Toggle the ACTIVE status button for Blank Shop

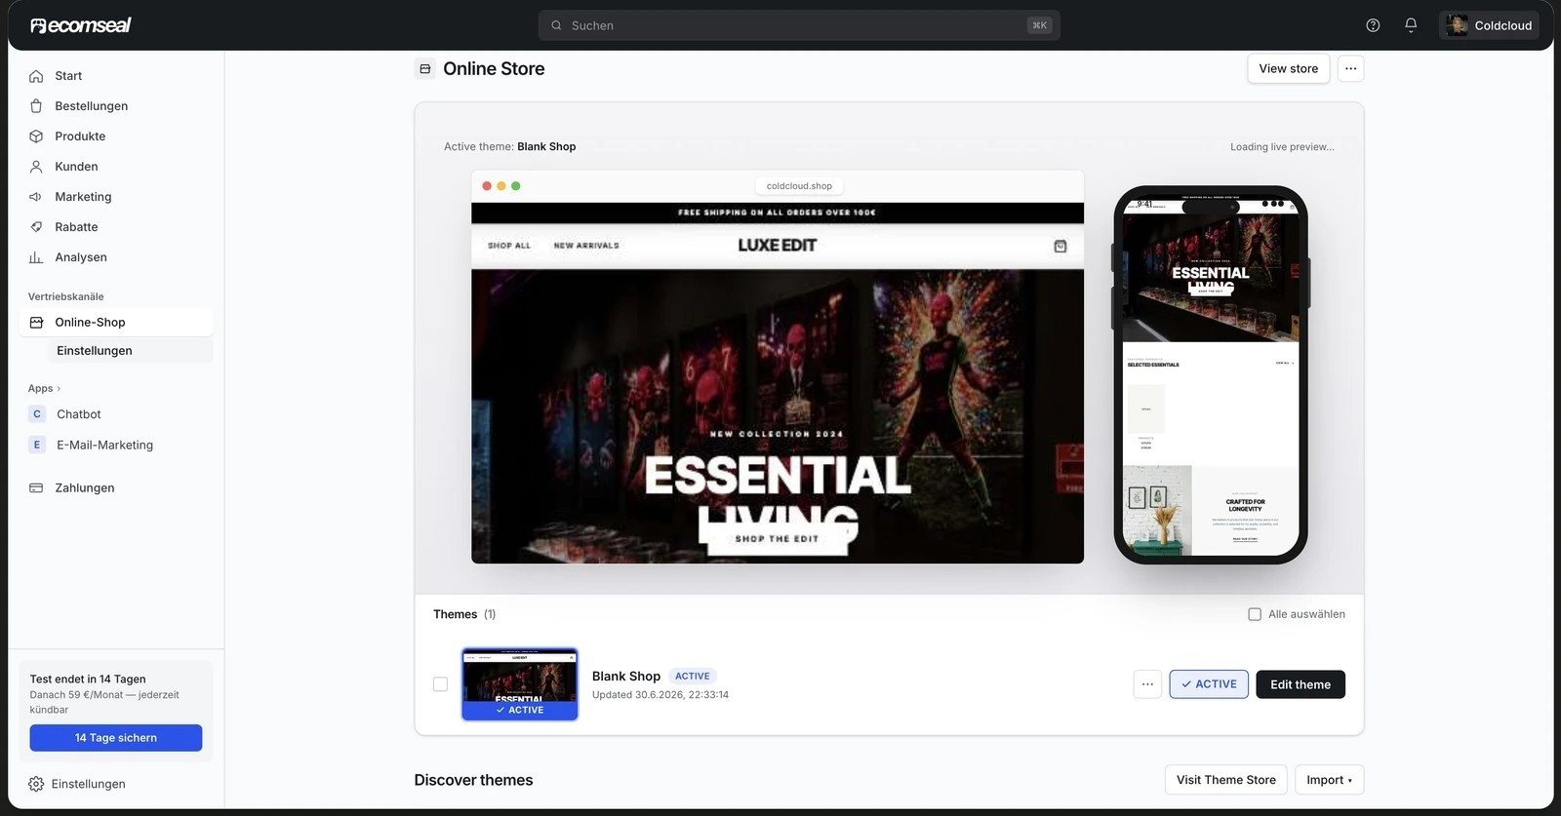coord(1209,684)
